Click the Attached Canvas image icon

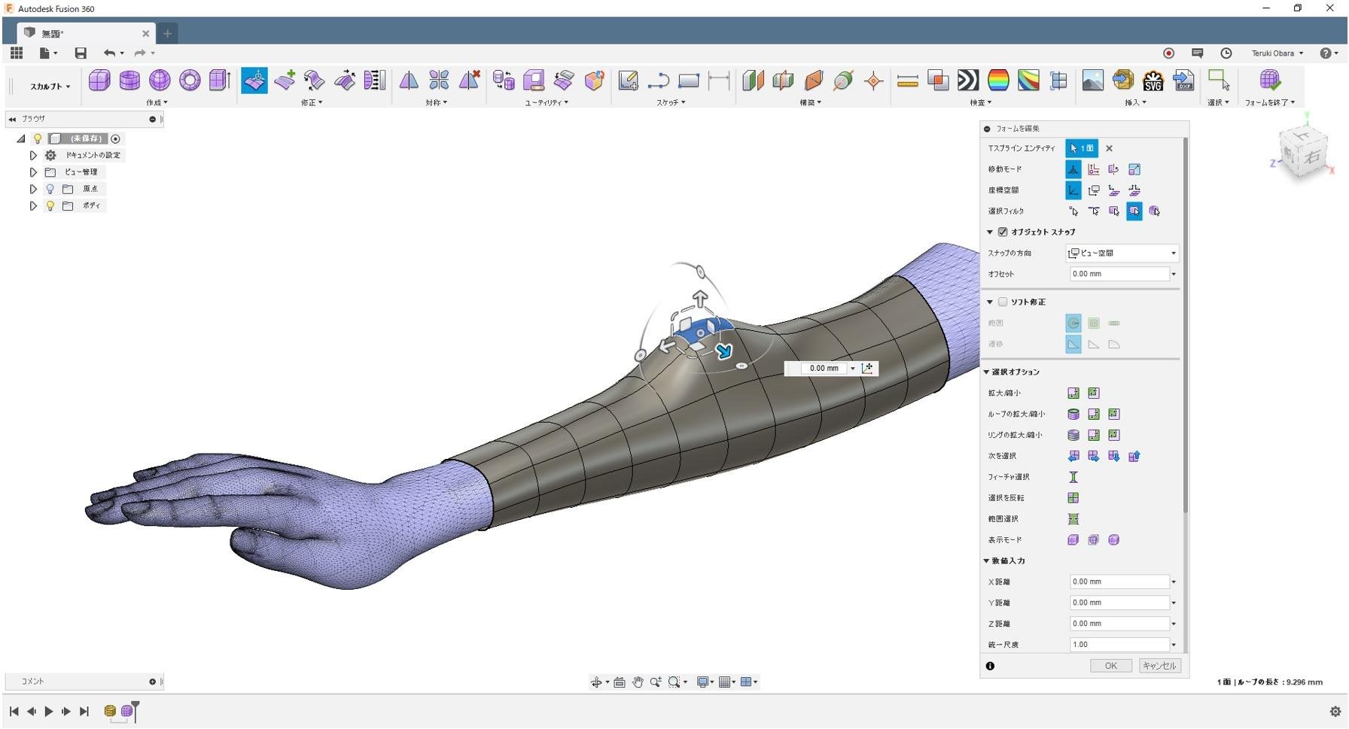click(1092, 80)
